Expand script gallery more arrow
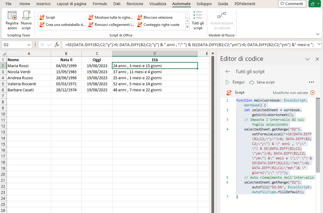Viewport: 323px width, 213px height. tap(187, 27)
